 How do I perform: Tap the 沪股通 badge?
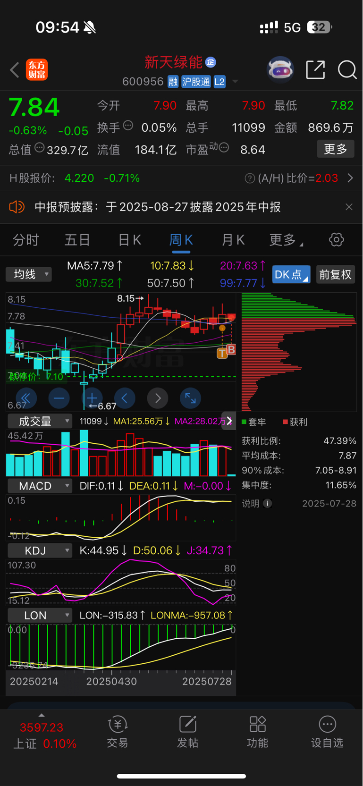point(196,82)
